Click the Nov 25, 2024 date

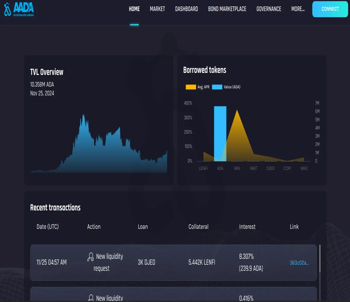click(x=42, y=93)
